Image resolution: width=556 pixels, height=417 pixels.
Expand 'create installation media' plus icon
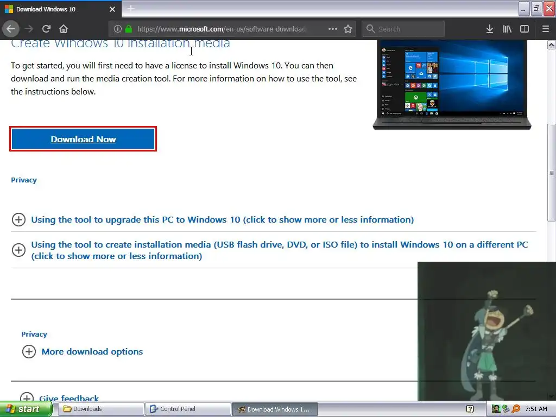(x=18, y=250)
